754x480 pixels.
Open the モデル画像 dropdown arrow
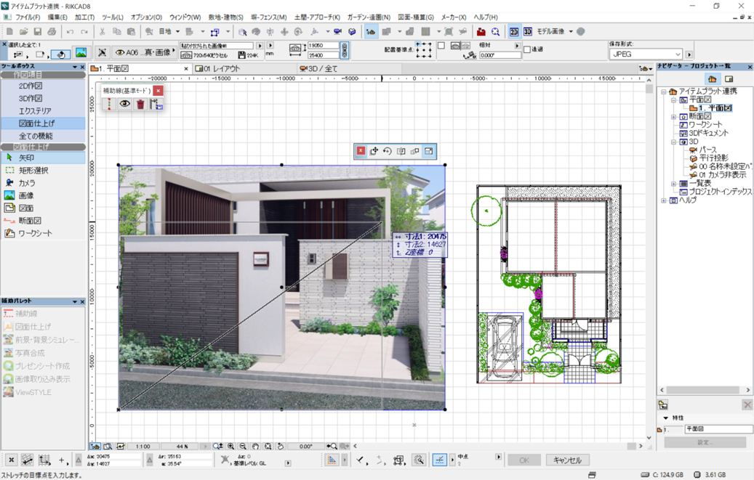point(571,32)
